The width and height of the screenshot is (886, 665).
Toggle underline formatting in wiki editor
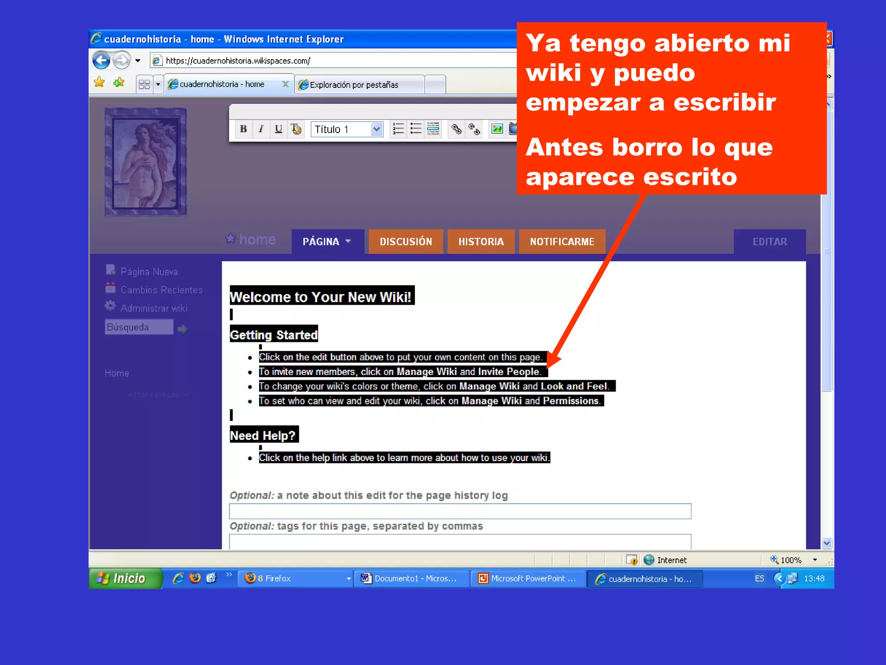click(x=279, y=129)
